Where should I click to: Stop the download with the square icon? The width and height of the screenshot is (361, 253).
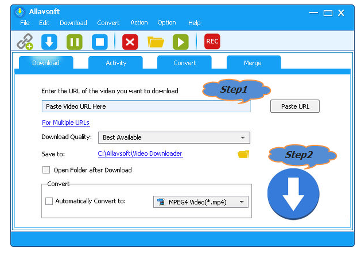point(99,41)
